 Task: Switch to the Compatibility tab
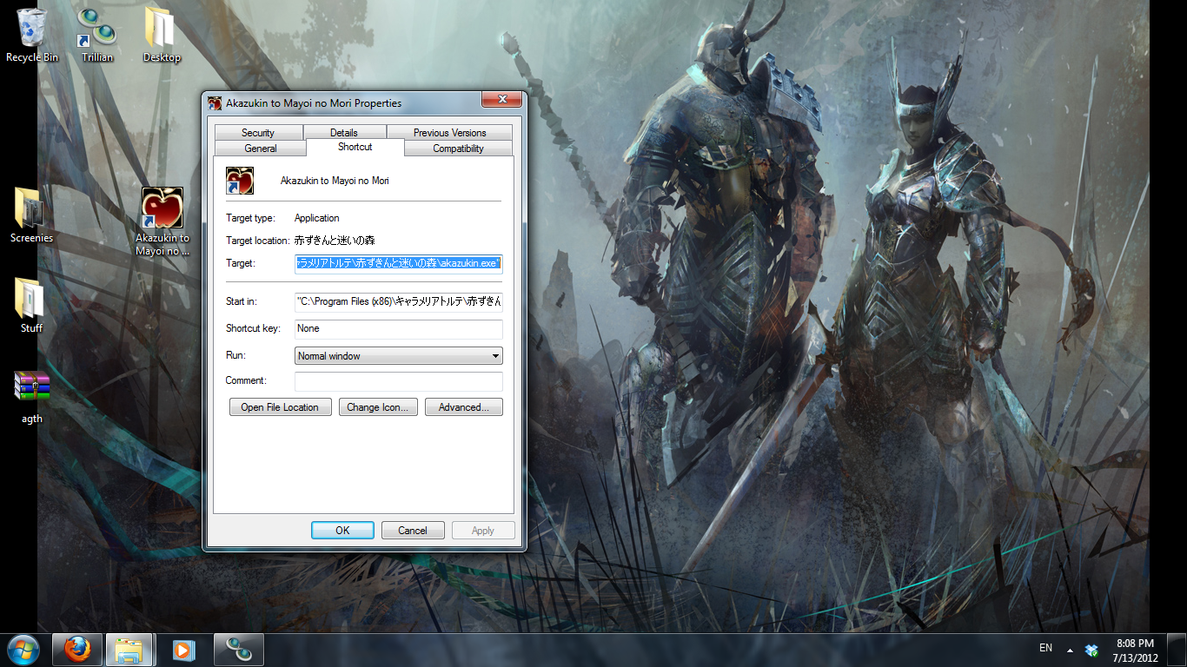tap(458, 148)
